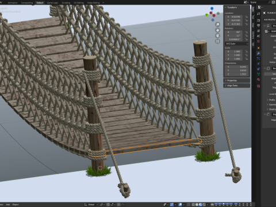This screenshot has height=207, width=276.
Task: Collapse the Displace modifier panel
Action: (x=264, y=25)
